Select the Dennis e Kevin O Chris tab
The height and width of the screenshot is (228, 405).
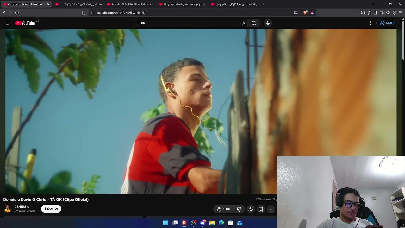(x=26, y=4)
